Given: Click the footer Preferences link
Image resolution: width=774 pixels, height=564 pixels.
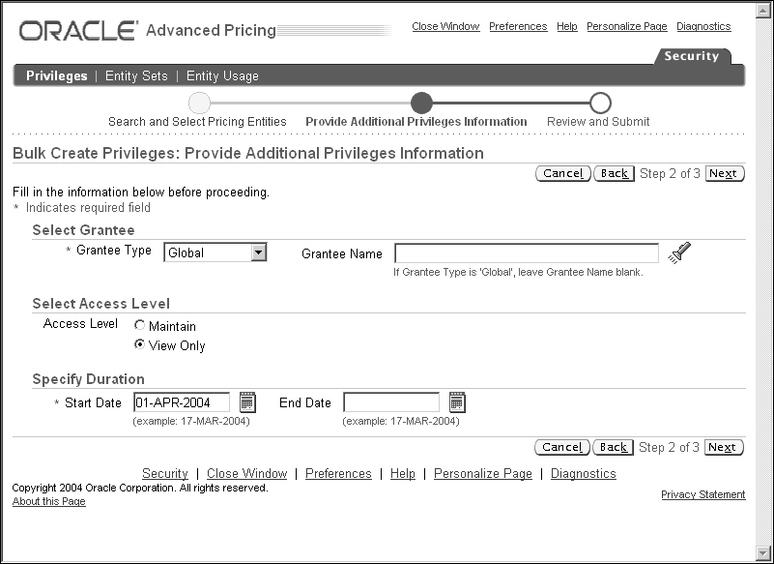Looking at the screenshot, I should [x=338, y=473].
